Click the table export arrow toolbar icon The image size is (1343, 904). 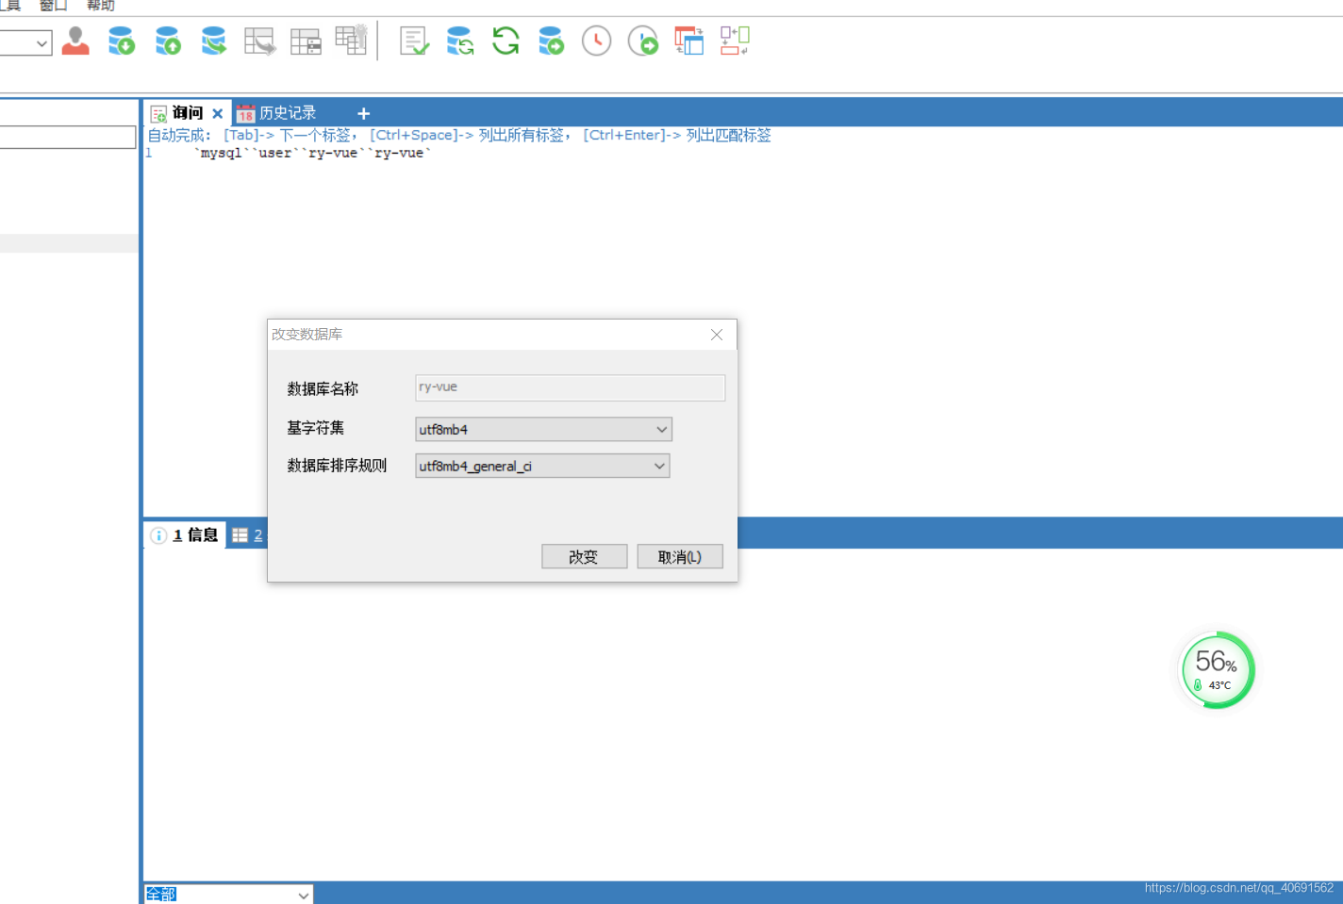tap(259, 41)
